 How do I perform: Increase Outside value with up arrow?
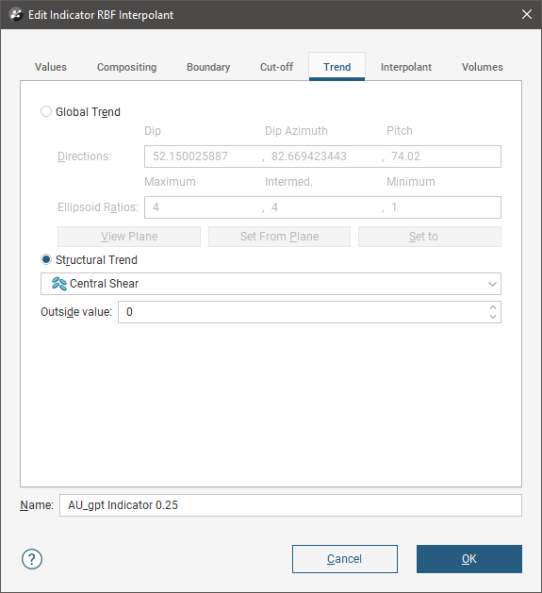[492, 307]
